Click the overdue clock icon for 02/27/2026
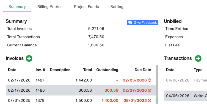Image resolution: width=207 pixels, height=104 pixels. coord(150,90)
